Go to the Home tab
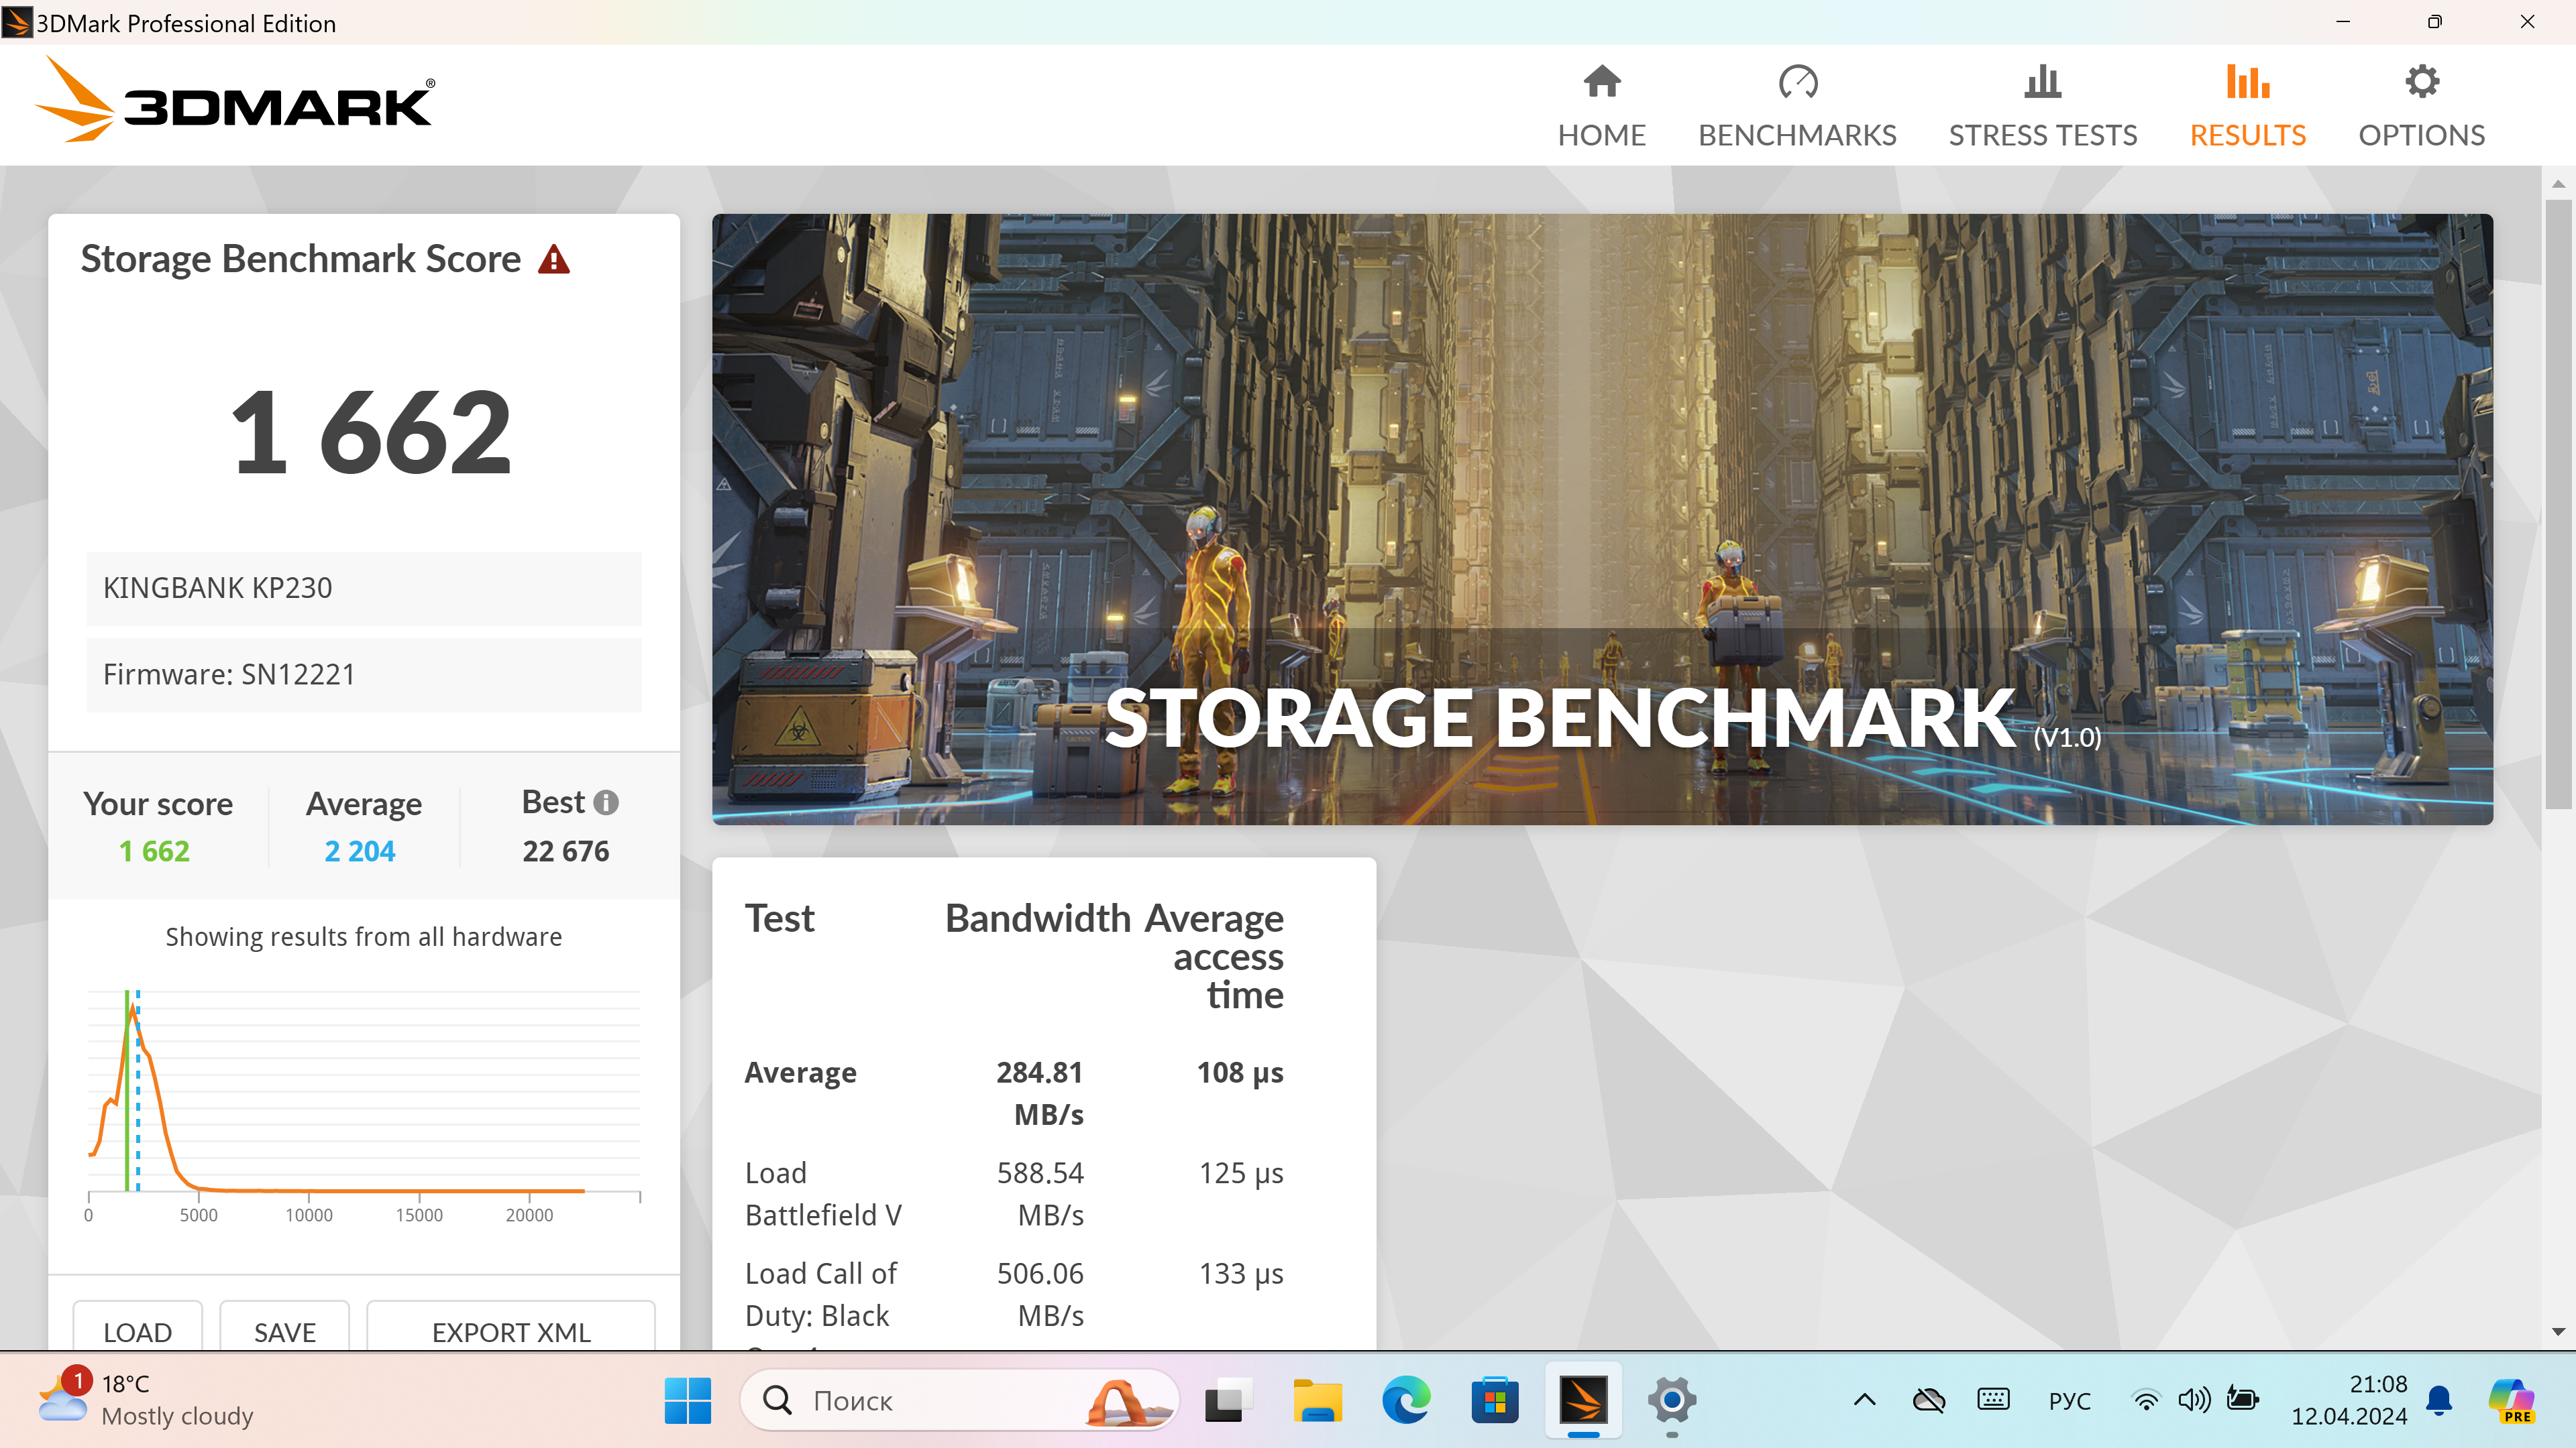The height and width of the screenshot is (1448, 2576). 1601,106
